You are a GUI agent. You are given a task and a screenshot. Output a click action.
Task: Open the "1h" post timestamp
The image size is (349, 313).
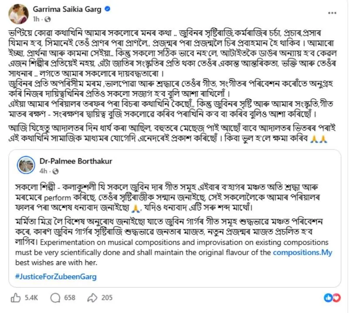point(37,19)
